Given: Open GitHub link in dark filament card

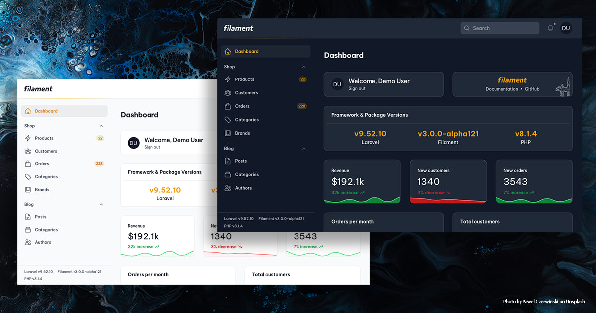Looking at the screenshot, I should 532,89.
